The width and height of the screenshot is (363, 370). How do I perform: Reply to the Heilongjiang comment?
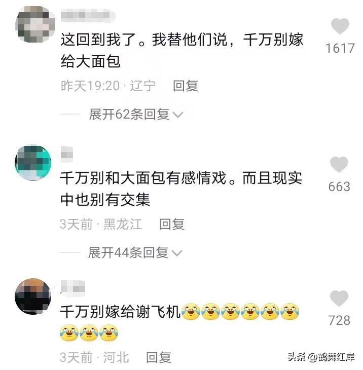click(171, 224)
